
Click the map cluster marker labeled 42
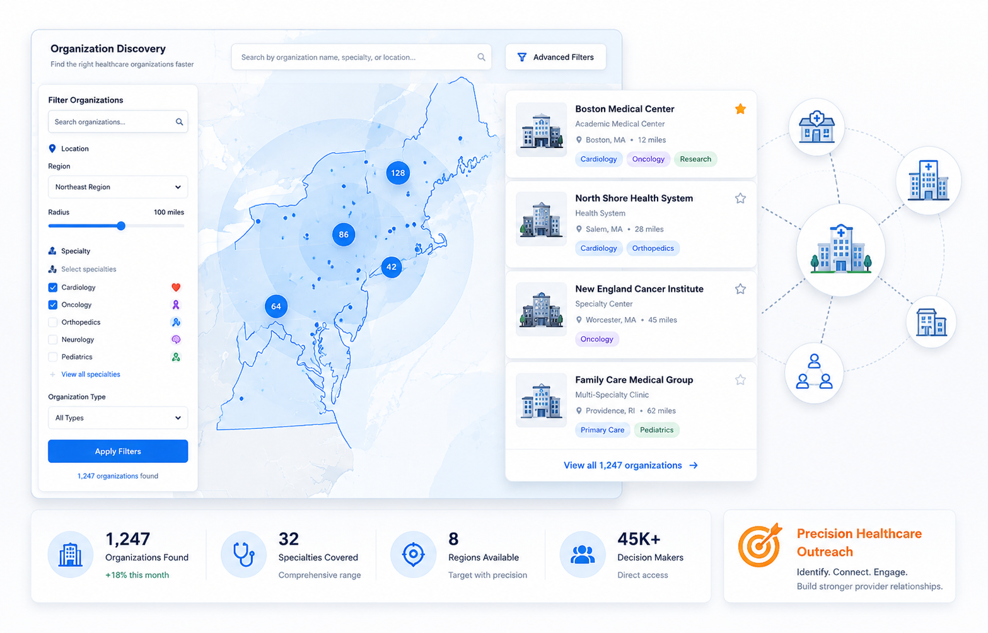tap(392, 267)
